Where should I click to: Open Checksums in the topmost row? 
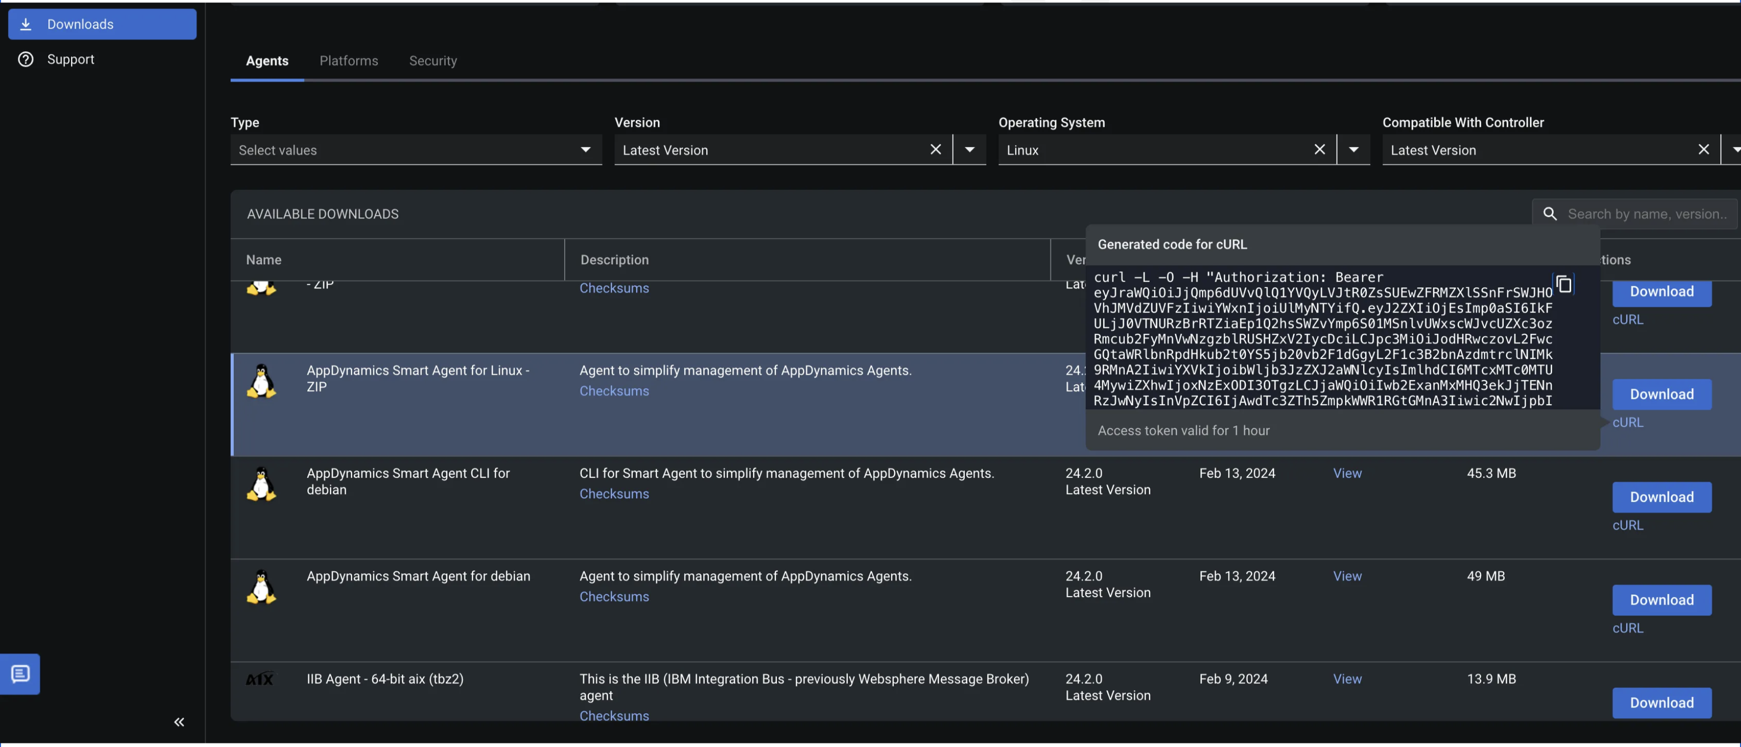click(614, 288)
